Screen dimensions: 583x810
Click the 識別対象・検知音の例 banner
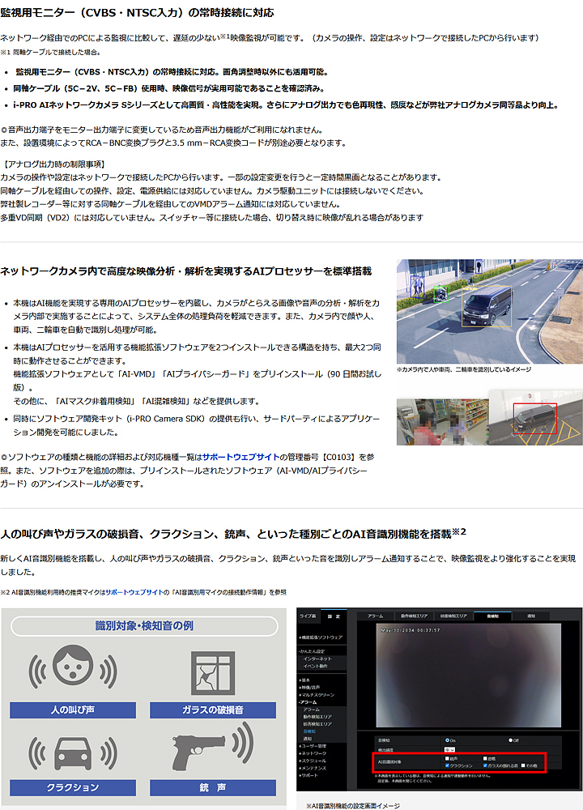144,626
